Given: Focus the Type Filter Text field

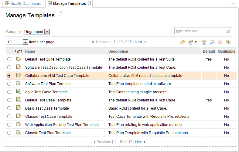Looking at the screenshot, I should (x=200, y=31).
